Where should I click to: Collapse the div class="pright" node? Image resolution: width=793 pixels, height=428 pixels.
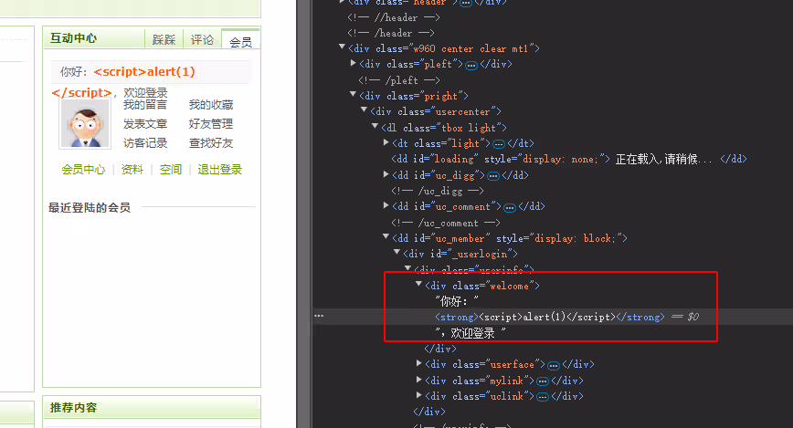[x=354, y=96]
